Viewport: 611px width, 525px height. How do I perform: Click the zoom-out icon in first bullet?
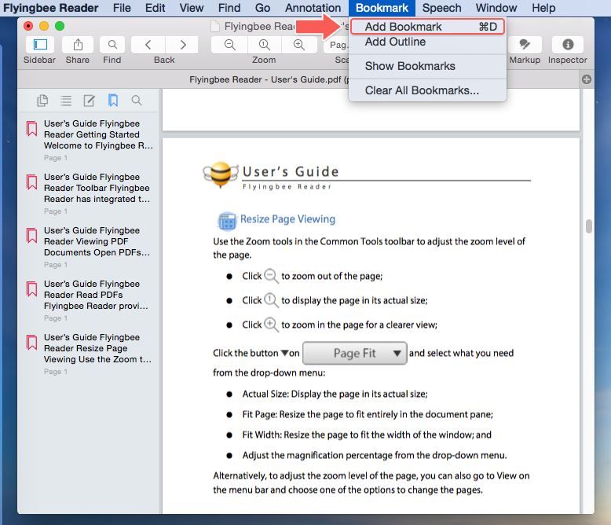pos(271,276)
